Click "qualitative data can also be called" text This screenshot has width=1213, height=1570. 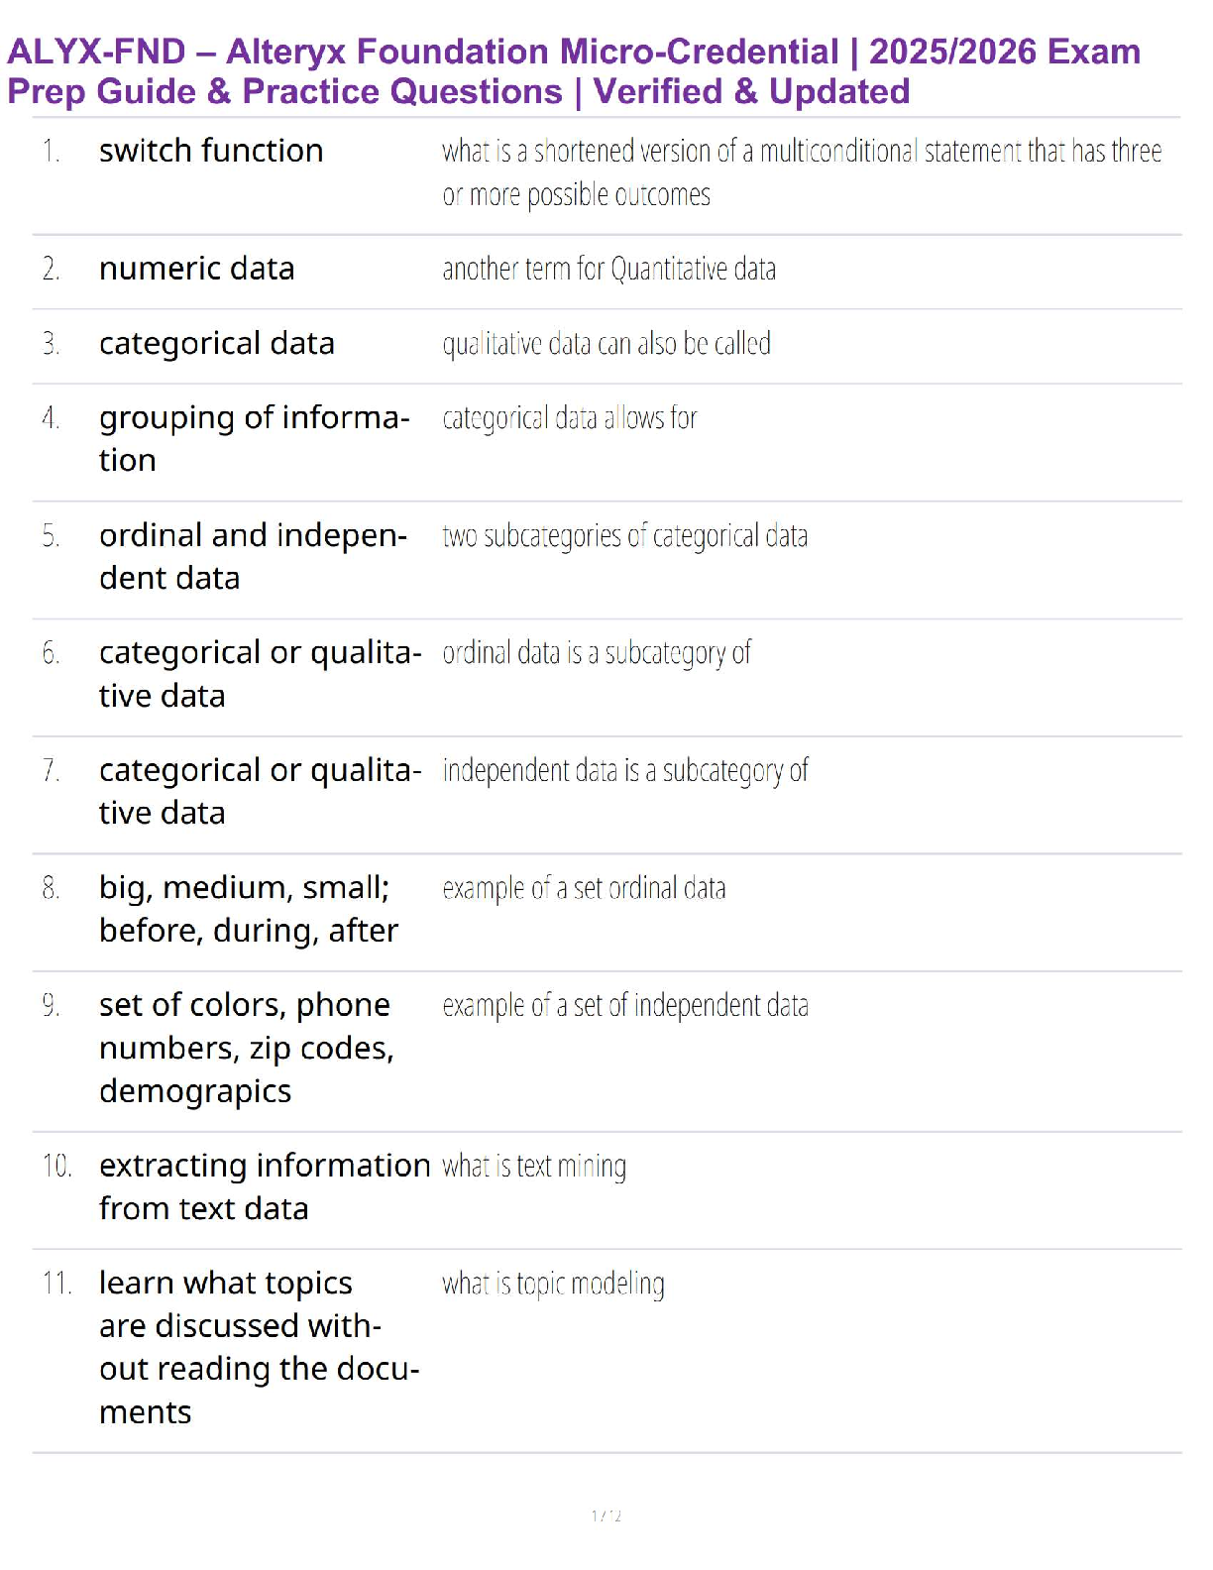[x=606, y=343]
